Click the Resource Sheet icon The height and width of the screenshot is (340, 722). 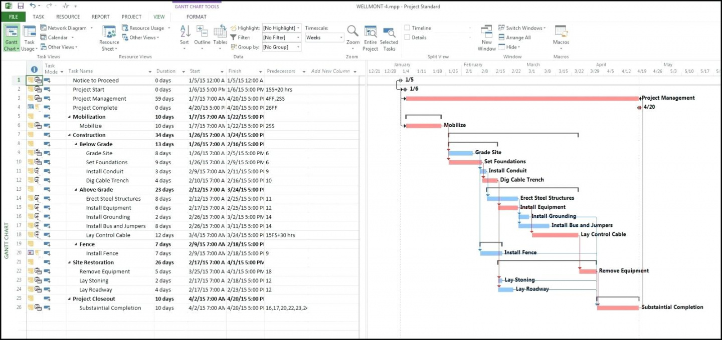click(x=109, y=33)
